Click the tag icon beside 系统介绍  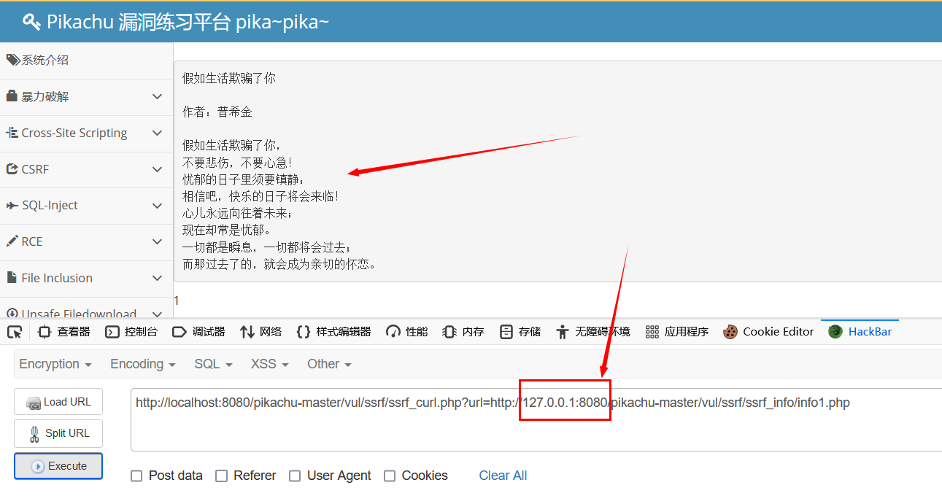tap(13, 60)
